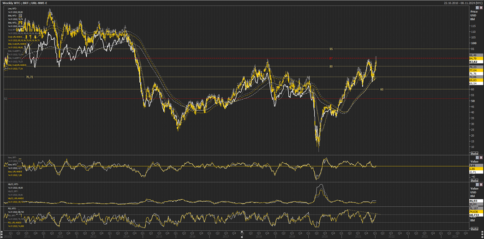Select the Line; WTC- legend entry
The height and width of the screenshot is (239, 484).
12,9
